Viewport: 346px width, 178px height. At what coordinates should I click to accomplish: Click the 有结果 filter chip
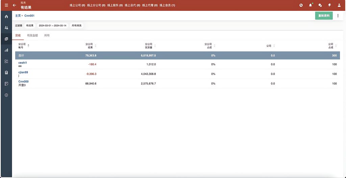click(x=30, y=25)
